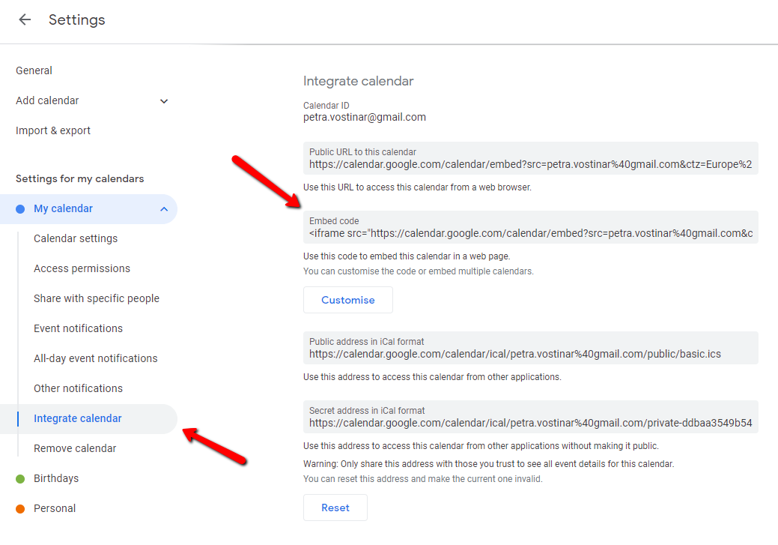Open Import & export settings
This screenshot has width=778, height=545.
click(53, 130)
